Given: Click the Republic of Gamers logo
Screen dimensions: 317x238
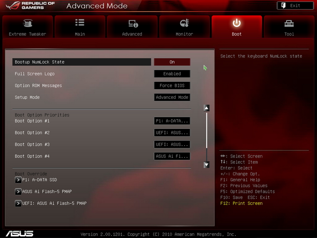Looking at the screenshot, I should point(31,6).
